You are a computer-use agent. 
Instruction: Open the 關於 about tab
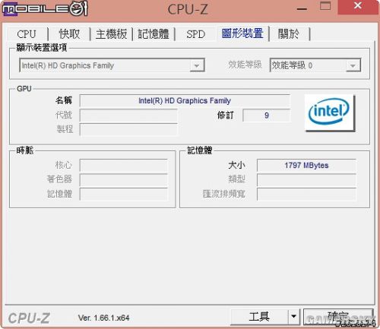[x=289, y=34]
